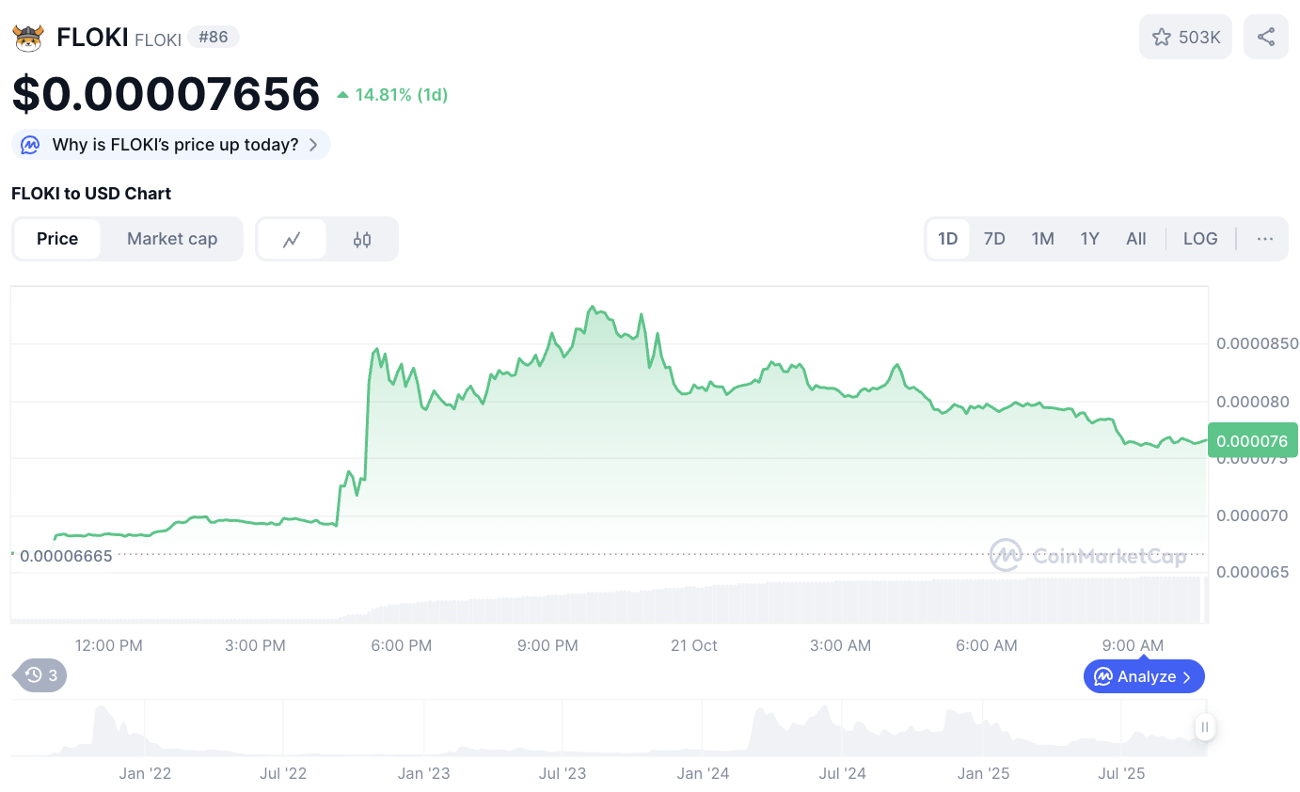Toggle LOG scale on chart
1300x792 pixels.
coord(1200,239)
